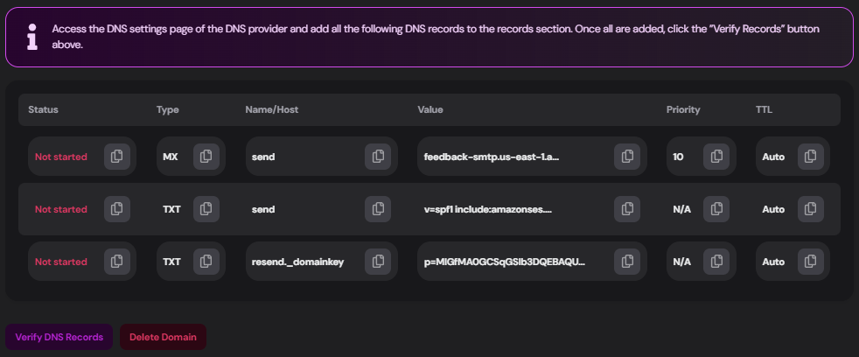The width and height of the screenshot is (859, 357).
Task: Copy the send host in the v=spf1 row
Action: [x=378, y=209]
